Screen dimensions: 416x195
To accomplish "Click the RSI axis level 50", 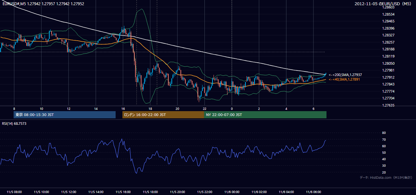I will [384, 152].
